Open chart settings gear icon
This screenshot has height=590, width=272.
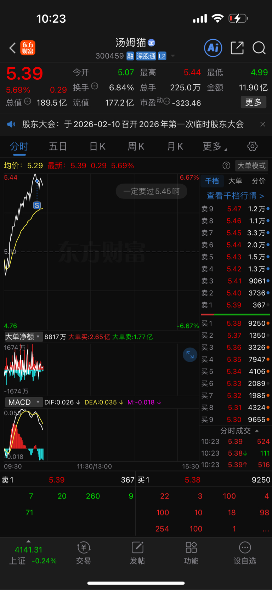[252, 146]
